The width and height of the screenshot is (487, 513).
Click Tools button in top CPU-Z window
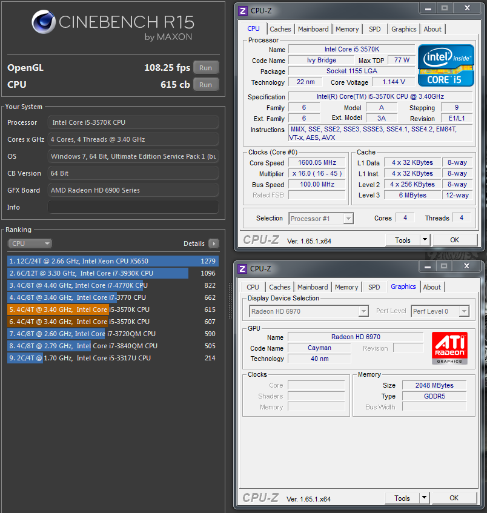click(x=403, y=240)
